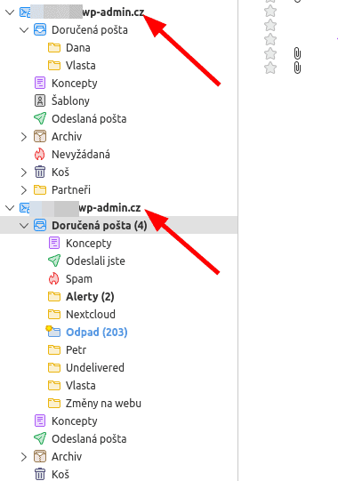Open the Koš trash folder below the last Archiv
The width and height of the screenshot is (338, 481).
60,474
